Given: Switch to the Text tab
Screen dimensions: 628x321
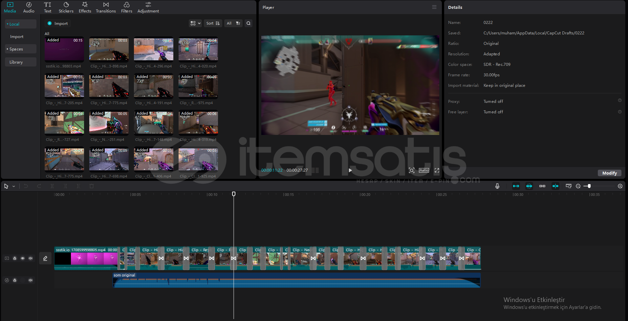Looking at the screenshot, I should point(48,7).
